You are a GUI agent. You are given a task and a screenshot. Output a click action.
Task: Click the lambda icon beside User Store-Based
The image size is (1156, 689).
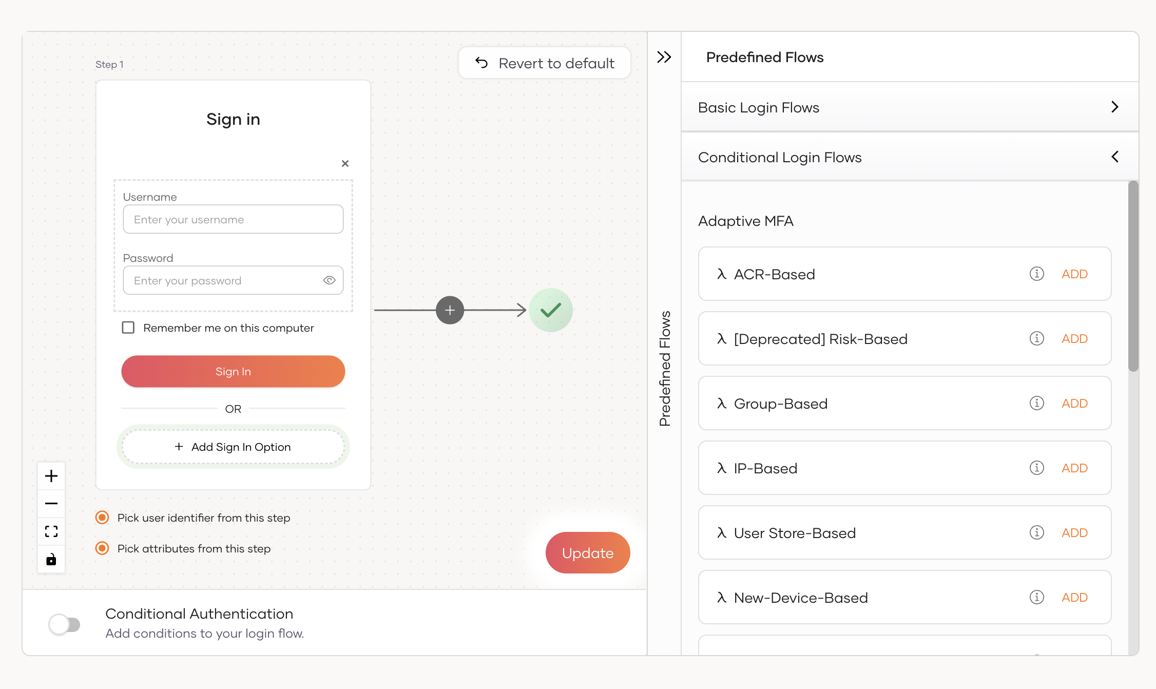[722, 533]
